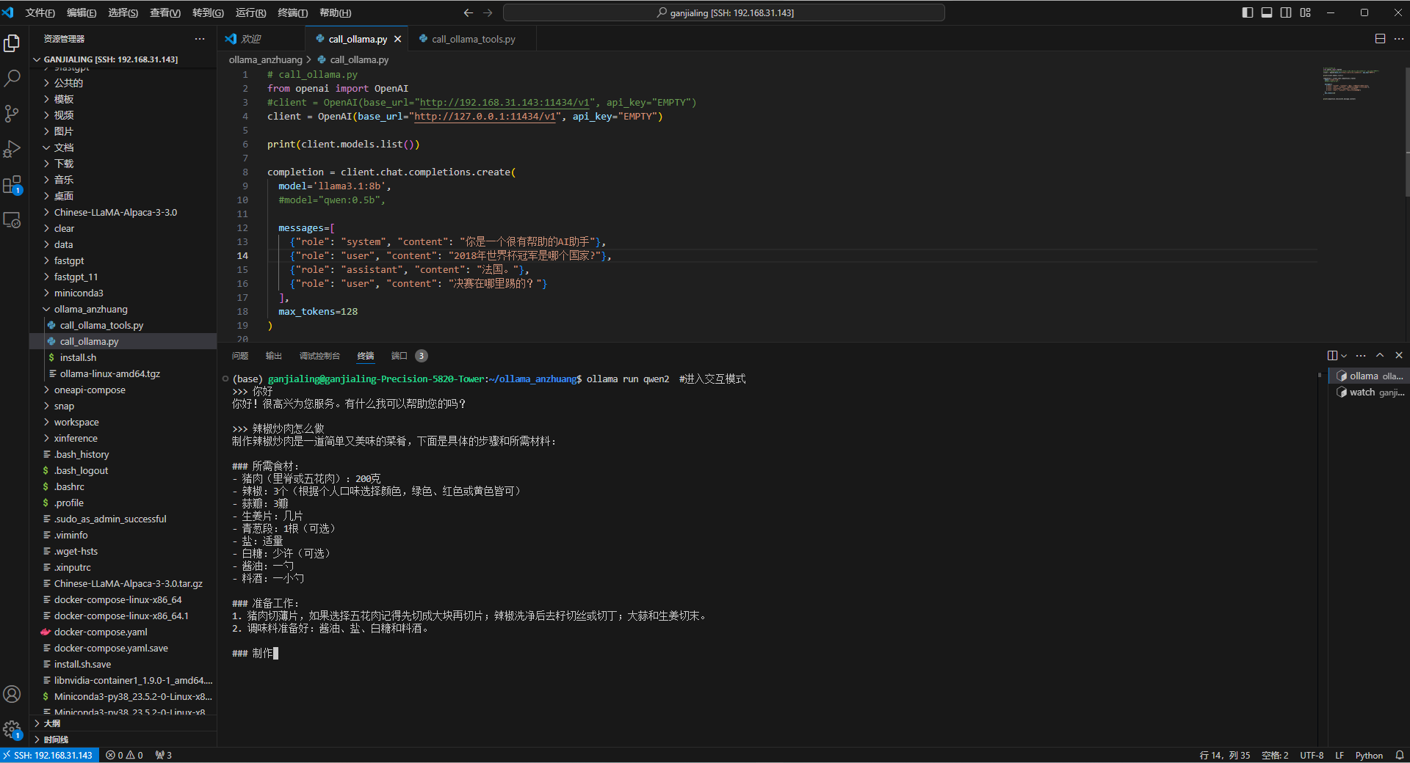Open the 查看 menu

tap(165, 12)
